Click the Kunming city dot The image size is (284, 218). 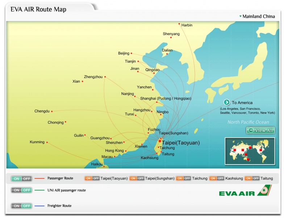47,142
